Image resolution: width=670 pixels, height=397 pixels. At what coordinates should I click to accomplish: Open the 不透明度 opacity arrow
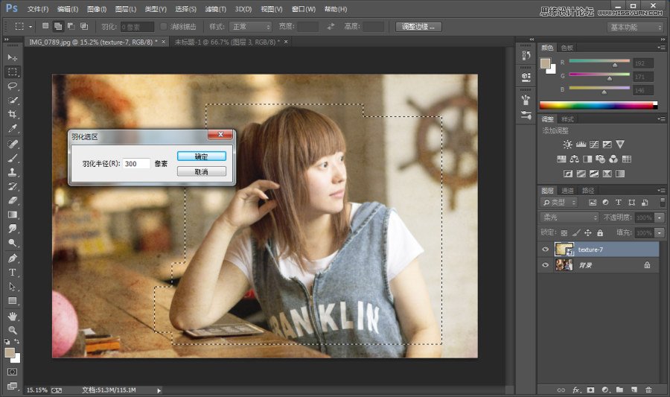click(660, 217)
